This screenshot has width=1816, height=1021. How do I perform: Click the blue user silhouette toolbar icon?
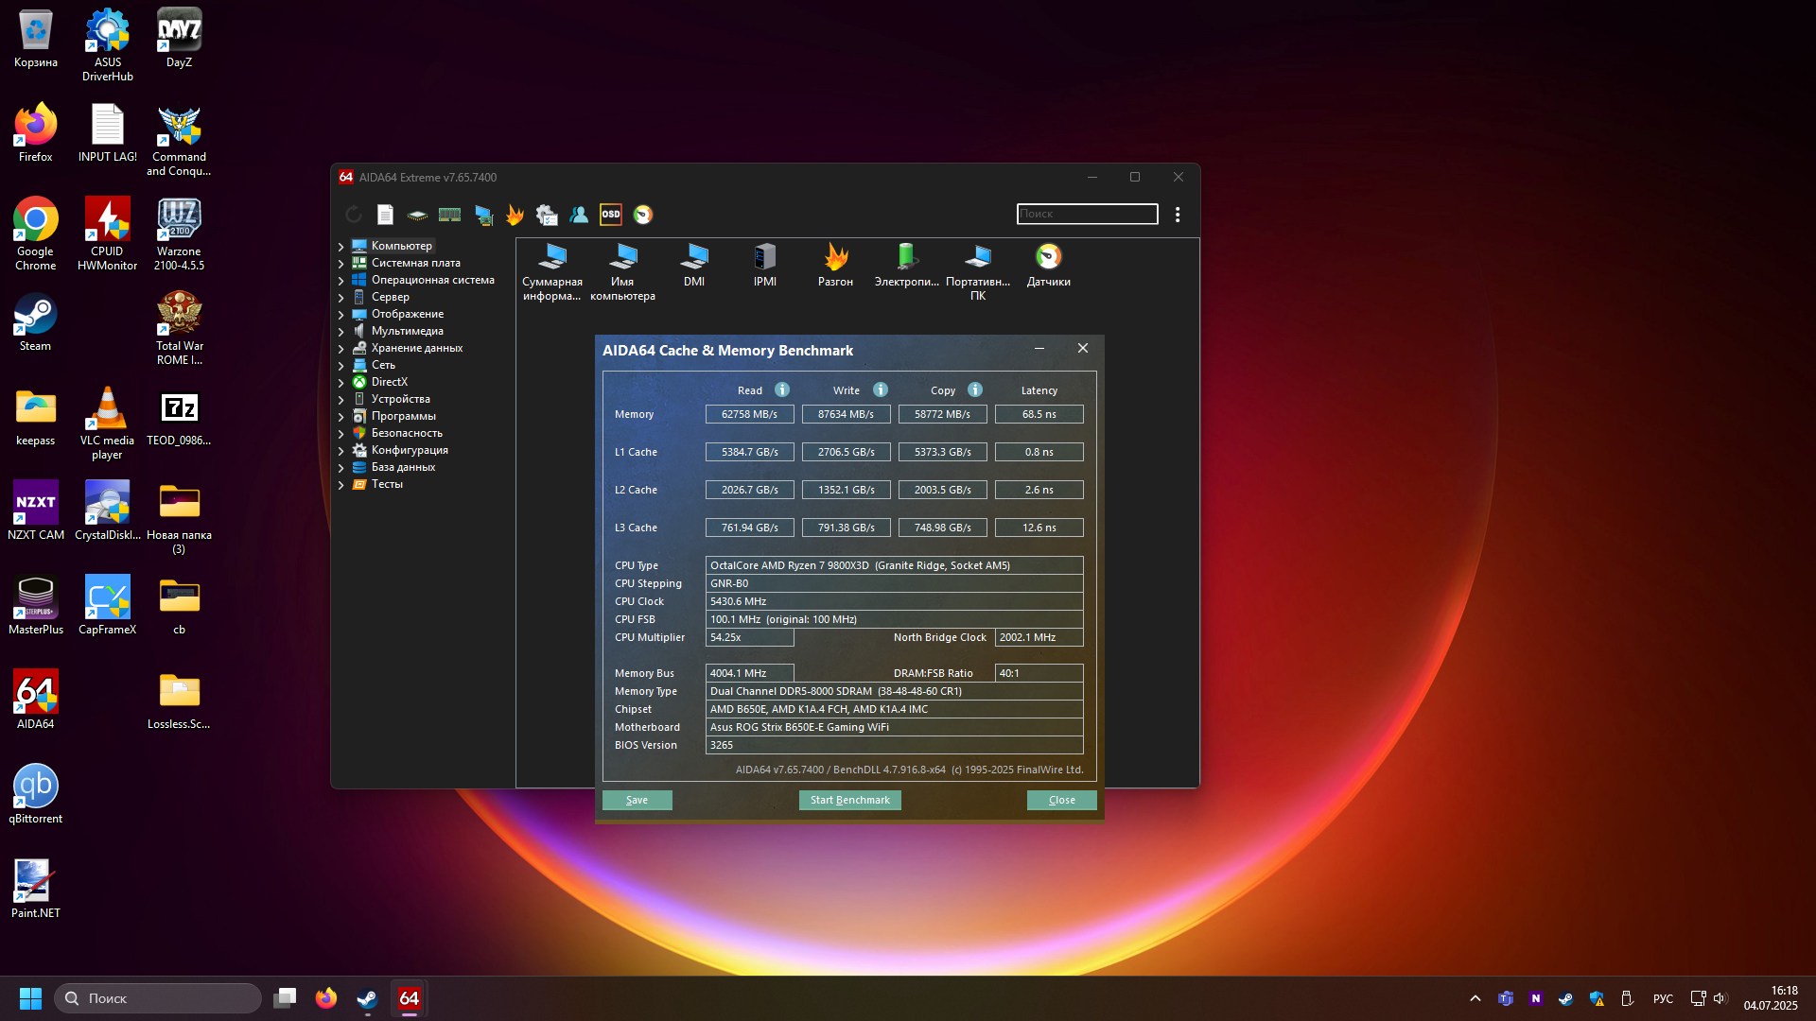(579, 215)
